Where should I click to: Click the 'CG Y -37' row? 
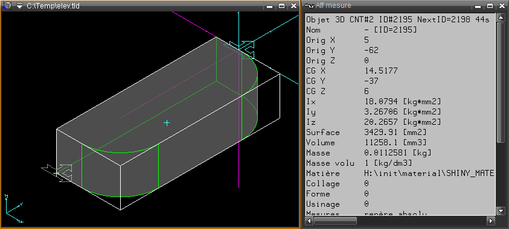click(342, 81)
